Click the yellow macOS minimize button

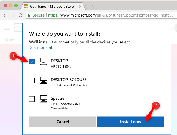(x=11, y=5)
